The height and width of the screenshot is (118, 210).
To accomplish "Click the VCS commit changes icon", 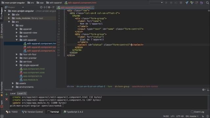I will point(192,3).
